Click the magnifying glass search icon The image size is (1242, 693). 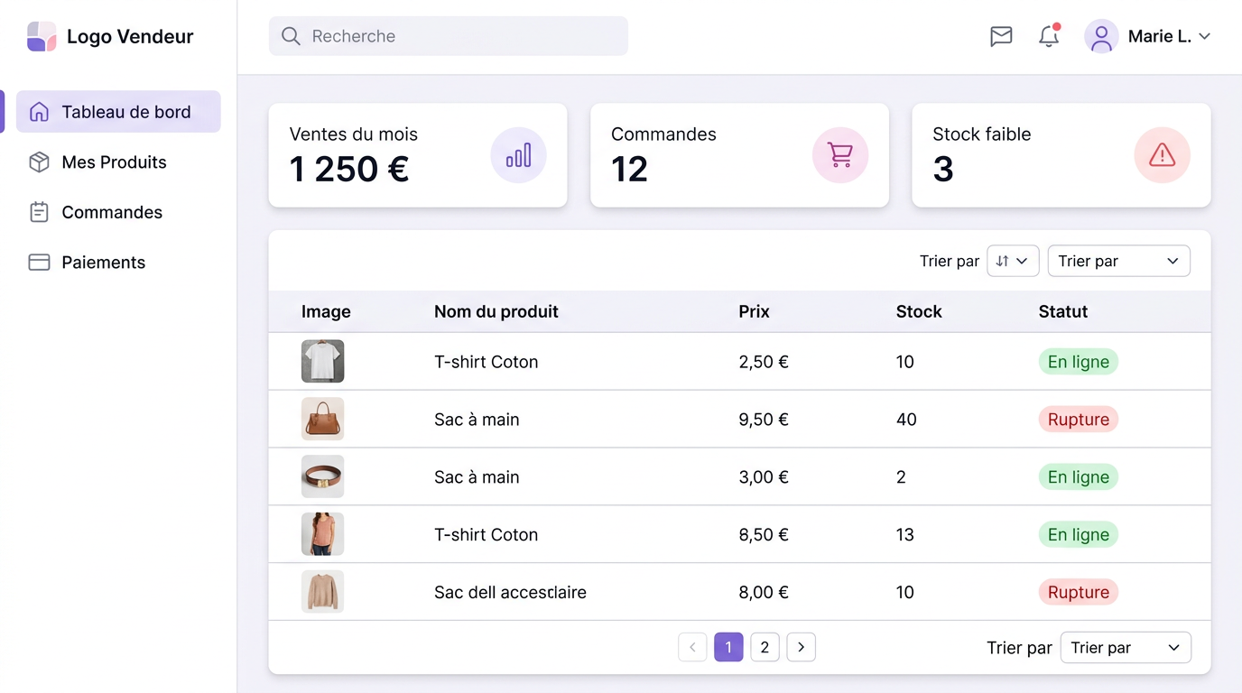[x=291, y=36]
